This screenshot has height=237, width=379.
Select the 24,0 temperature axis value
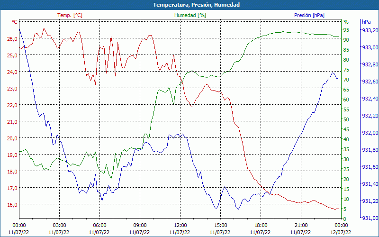pyautogui.click(x=12, y=72)
